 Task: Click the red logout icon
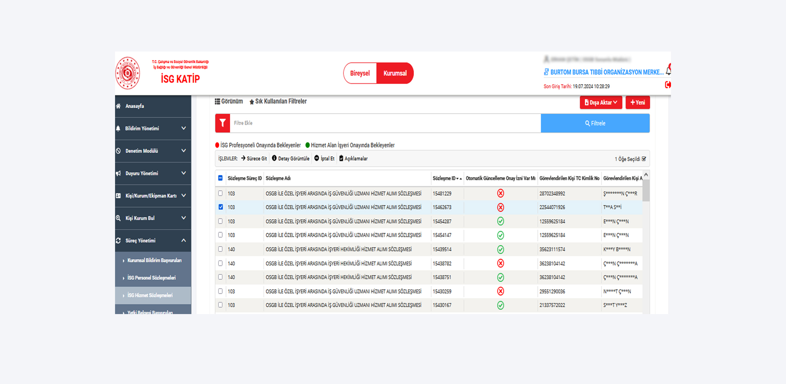[x=668, y=85]
